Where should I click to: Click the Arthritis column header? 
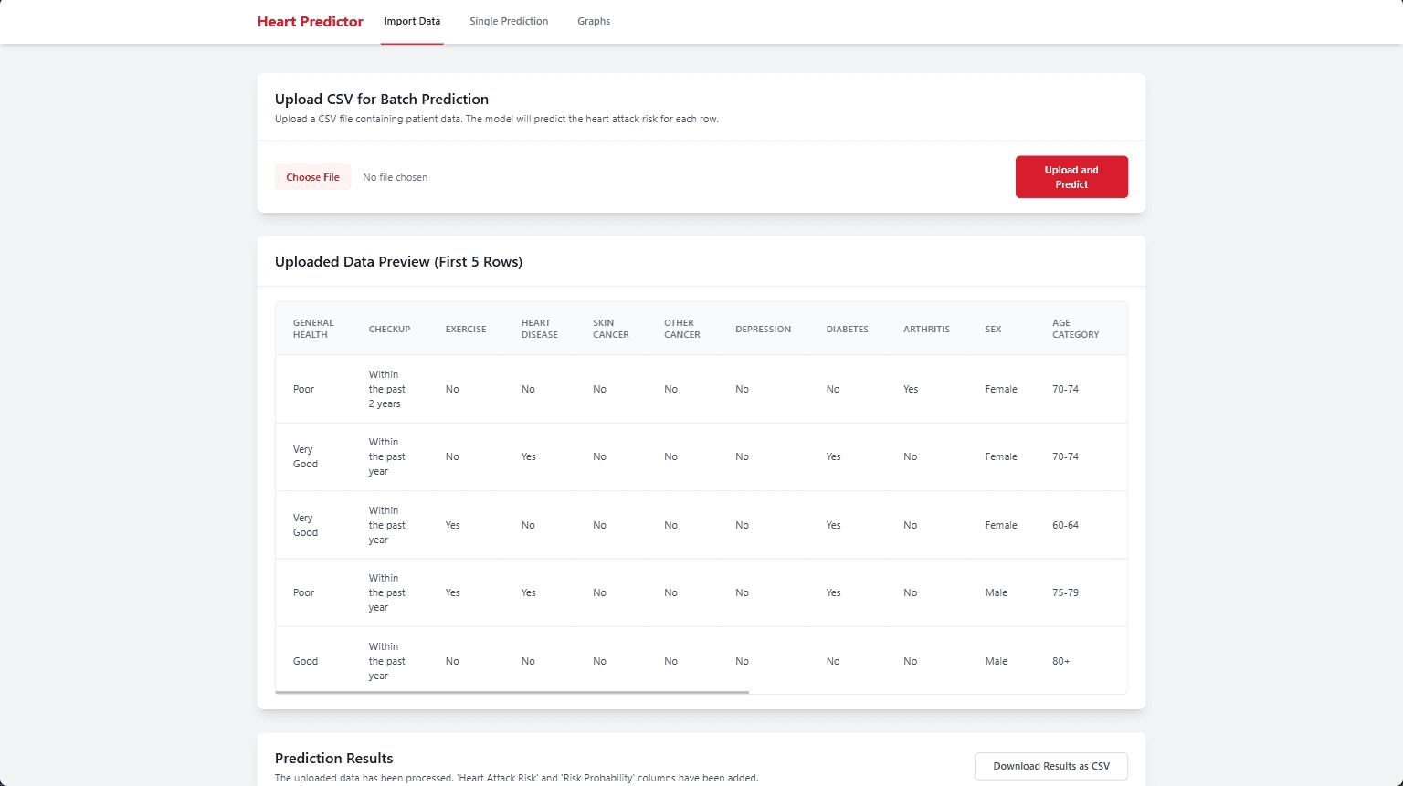pyautogui.click(x=927, y=329)
